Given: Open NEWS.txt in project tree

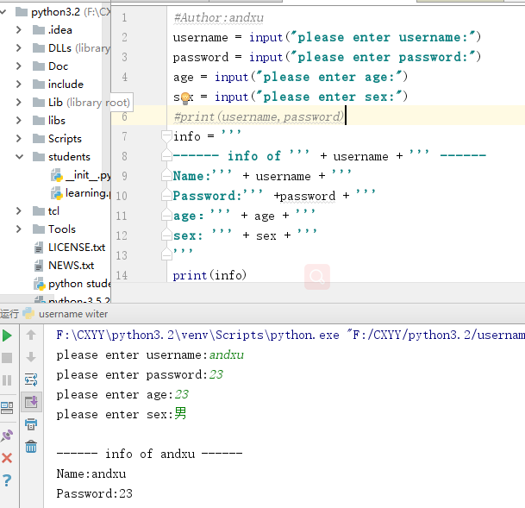Looking at the screenshot, I should (x=71, y=266).
